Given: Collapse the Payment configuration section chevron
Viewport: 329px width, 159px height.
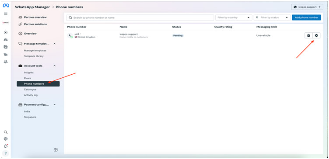Looking at the screenshot, I should point(55,104).
